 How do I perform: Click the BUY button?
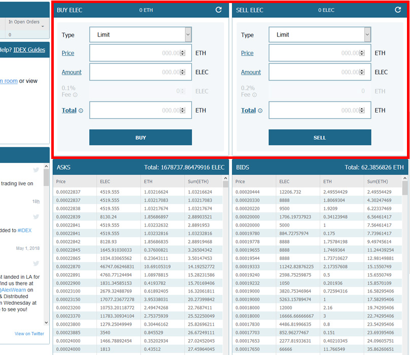click(141, 138)
